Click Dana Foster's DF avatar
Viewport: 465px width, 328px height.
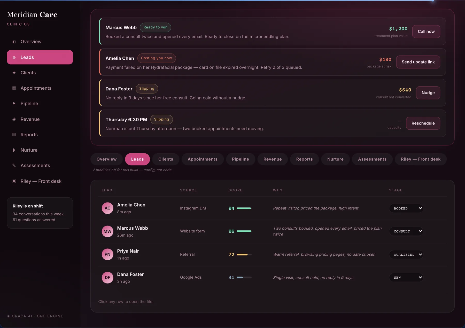[x=107, y=278]
